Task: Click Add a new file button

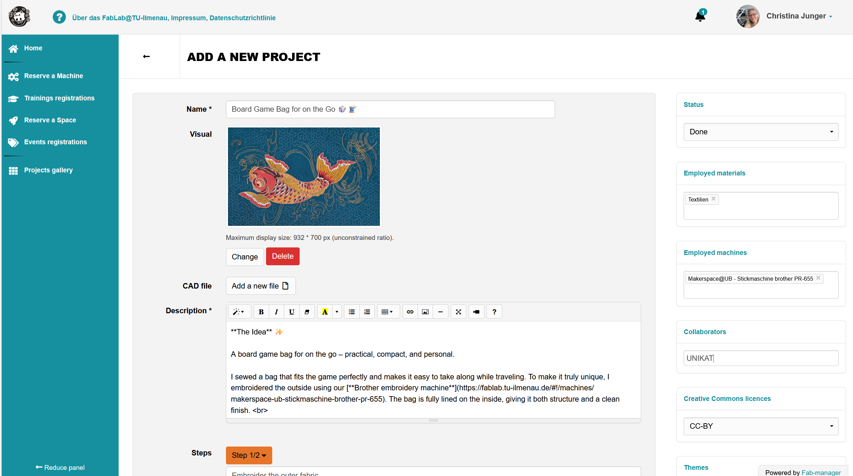Action: (261, 286)
